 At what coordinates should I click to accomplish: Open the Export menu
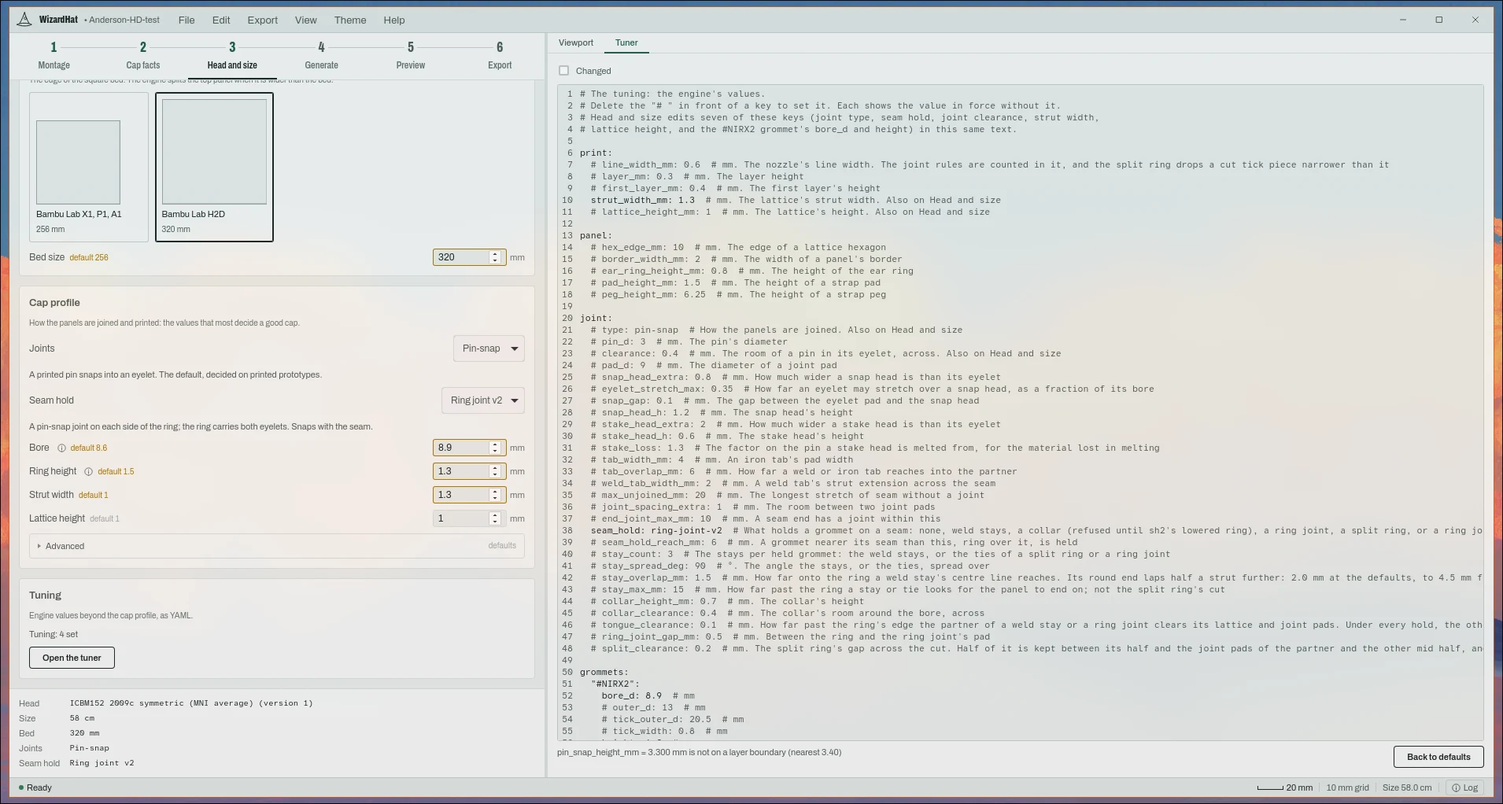(x=263, y=20)
